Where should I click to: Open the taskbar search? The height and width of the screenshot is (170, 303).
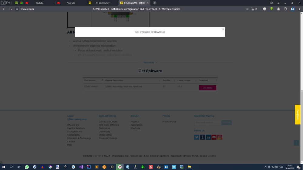pos(12,167)
